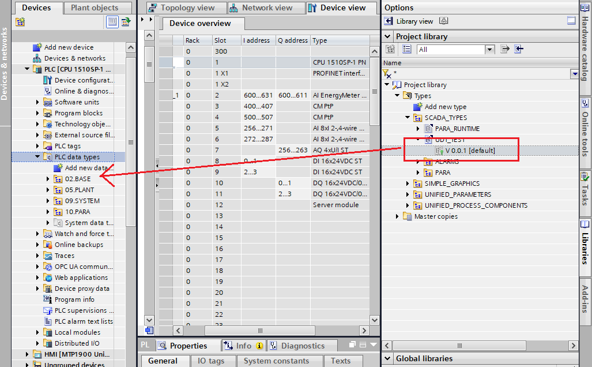Click the library list view toolbar icon

(x=406, y=48)
